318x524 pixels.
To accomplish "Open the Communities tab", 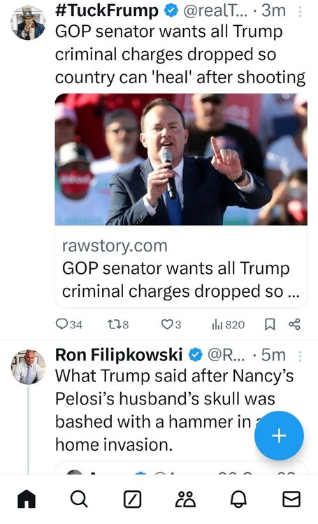I will tap(185, 500).
